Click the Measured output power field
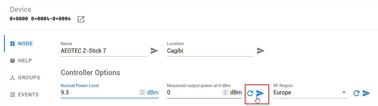378x106 pixels. pyautogui.click(x=194, y=92)
